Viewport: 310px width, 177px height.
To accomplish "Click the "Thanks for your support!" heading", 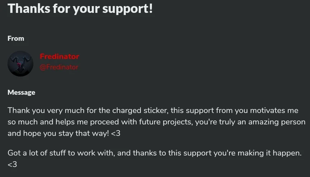I will [x=80, y=8].
